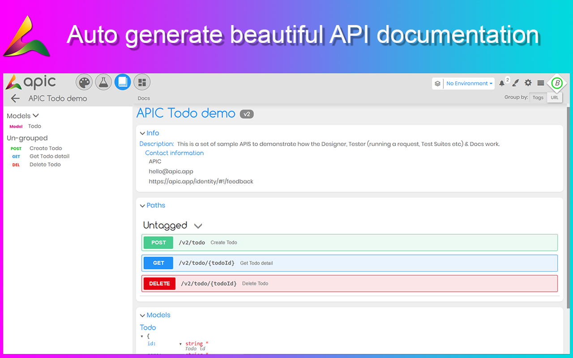Click the docs vertical scrollbar
This screenshot has width=573, height=358.
[569, 207]
